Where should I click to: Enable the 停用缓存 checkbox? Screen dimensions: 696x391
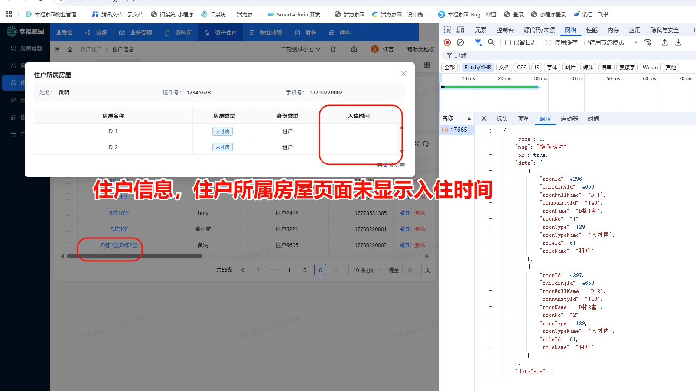point(548,42)
